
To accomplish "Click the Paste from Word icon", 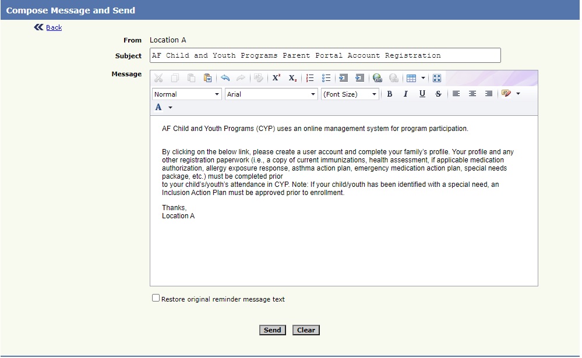I will (x=207, y=78).
